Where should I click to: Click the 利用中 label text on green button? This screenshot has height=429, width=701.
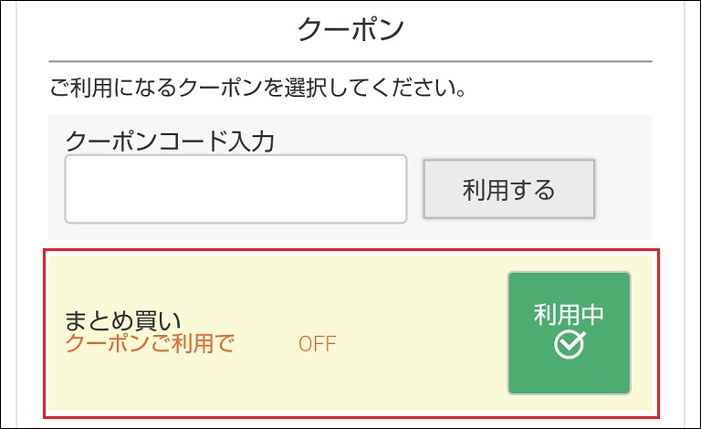570,314
